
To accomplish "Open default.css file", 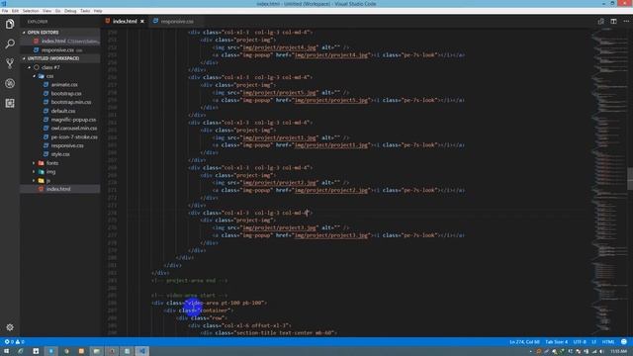I will [x=63, y=111].
